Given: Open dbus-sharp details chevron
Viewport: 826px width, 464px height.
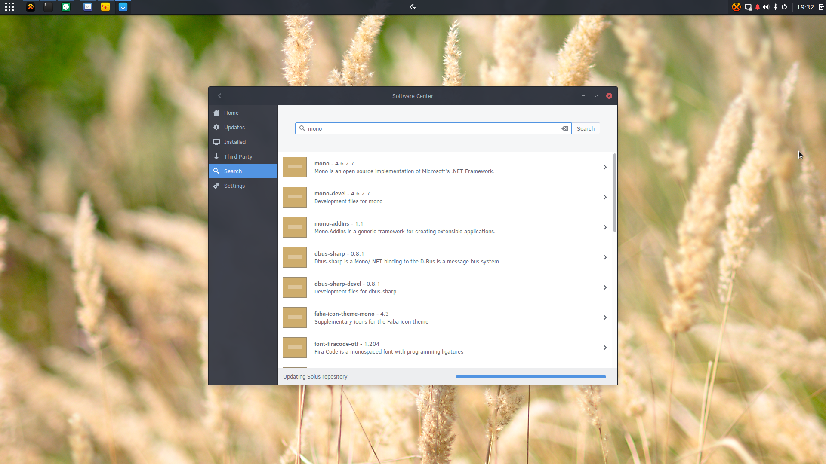Looking at the screenshot, I should click(x=605, y=257).
